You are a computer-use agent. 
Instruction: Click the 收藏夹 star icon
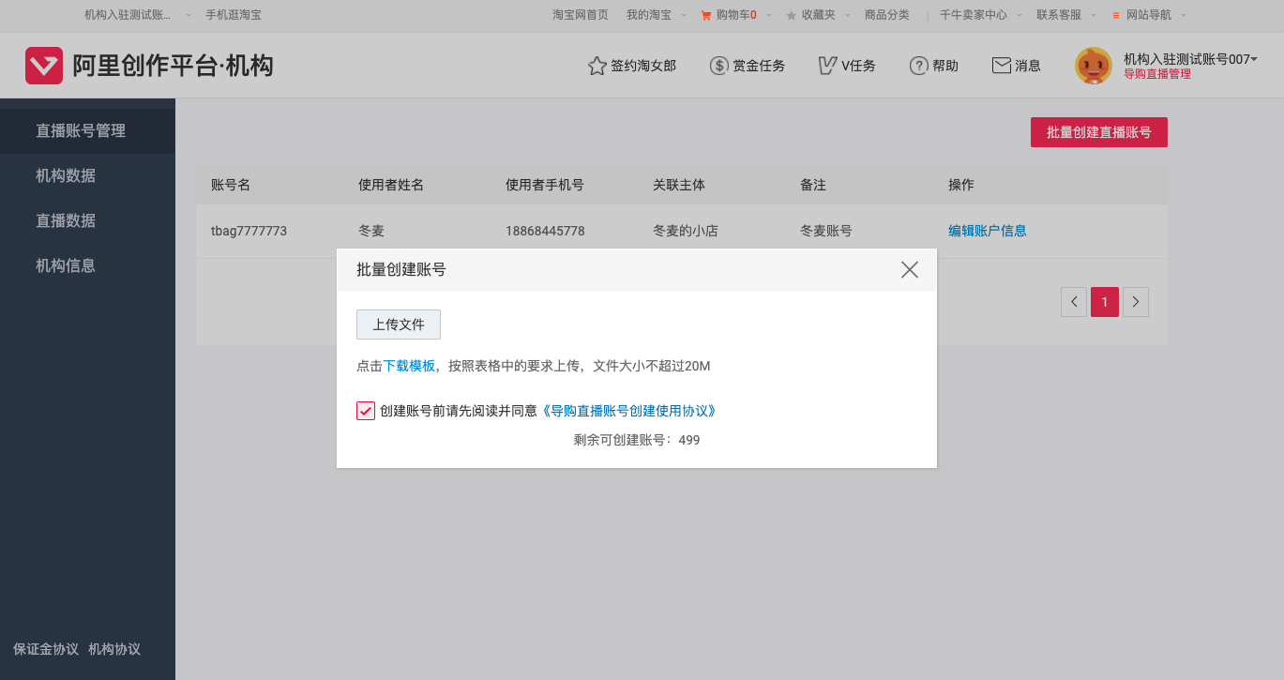click(x=792, y=15)
